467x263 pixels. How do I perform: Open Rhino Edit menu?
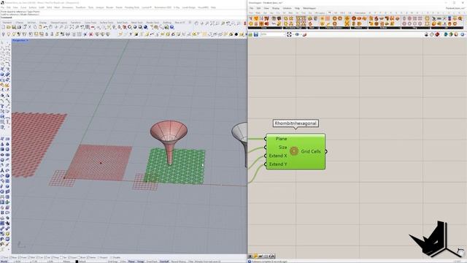[x=9, y=7]
